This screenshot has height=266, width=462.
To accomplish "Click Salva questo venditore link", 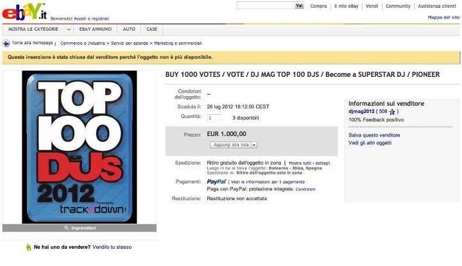I will tap(374, 135).
